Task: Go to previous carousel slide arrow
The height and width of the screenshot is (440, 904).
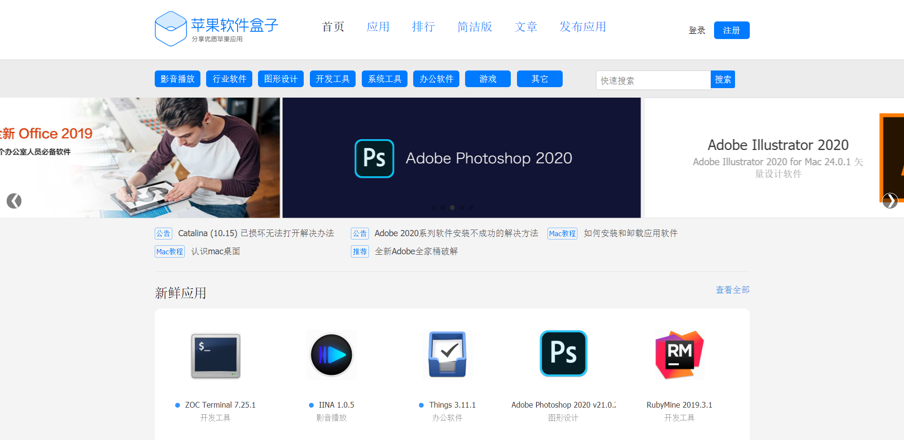Action: [x=14, y=201]
